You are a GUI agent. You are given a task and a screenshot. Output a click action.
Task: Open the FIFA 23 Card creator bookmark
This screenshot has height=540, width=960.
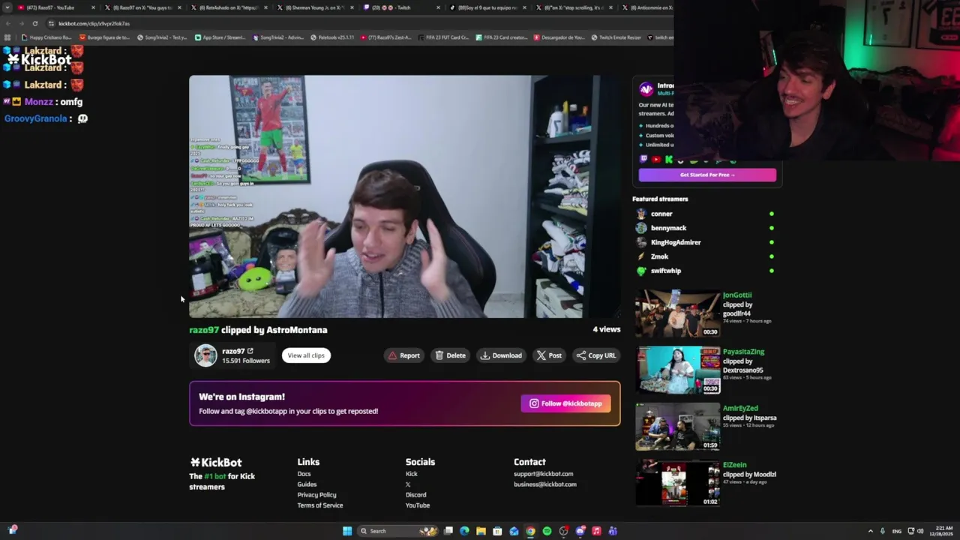(502, 37)
